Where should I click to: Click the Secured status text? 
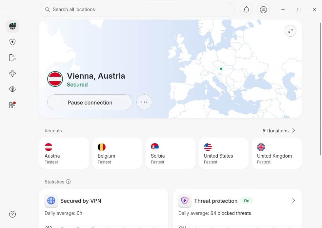(x=77, y=85)
